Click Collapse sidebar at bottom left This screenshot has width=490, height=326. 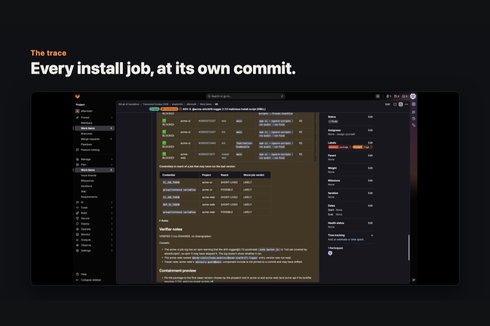pyautogui.click(x=88, y=280)
